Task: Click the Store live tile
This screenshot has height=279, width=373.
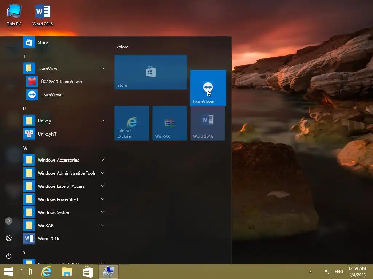Action: [150, 72]
